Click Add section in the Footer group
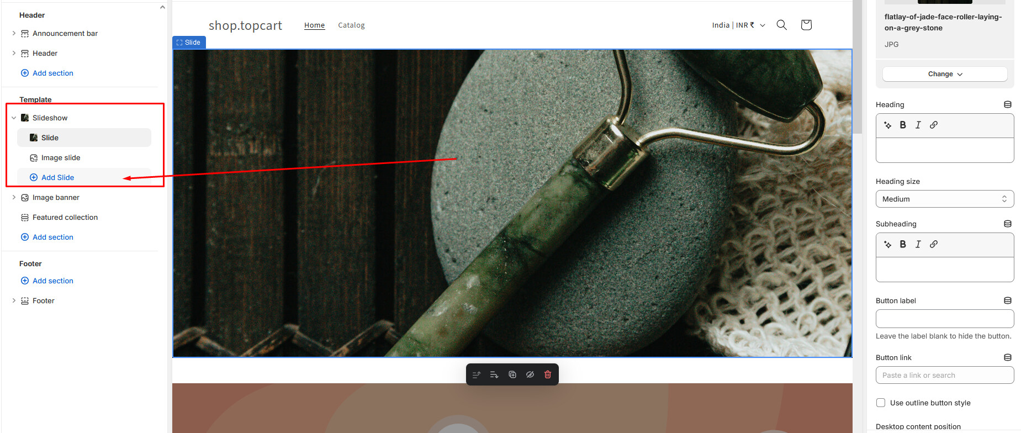 click(x=47, y=281)
